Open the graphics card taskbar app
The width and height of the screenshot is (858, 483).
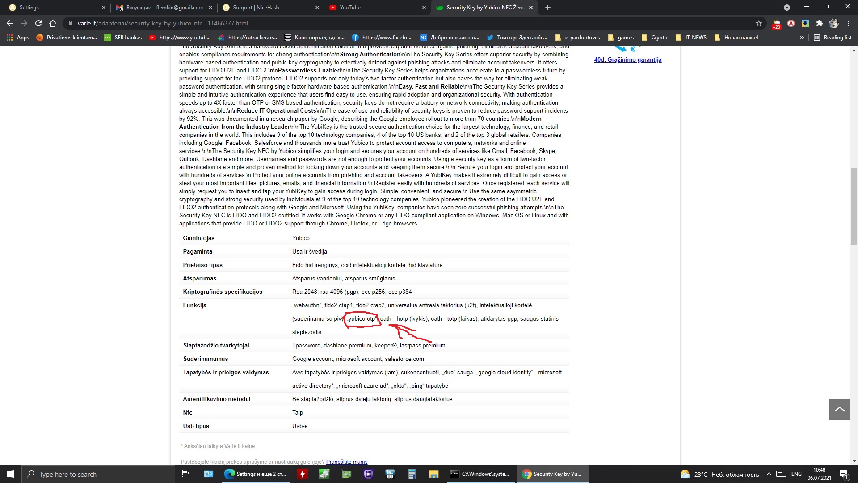tap(346, 474)
